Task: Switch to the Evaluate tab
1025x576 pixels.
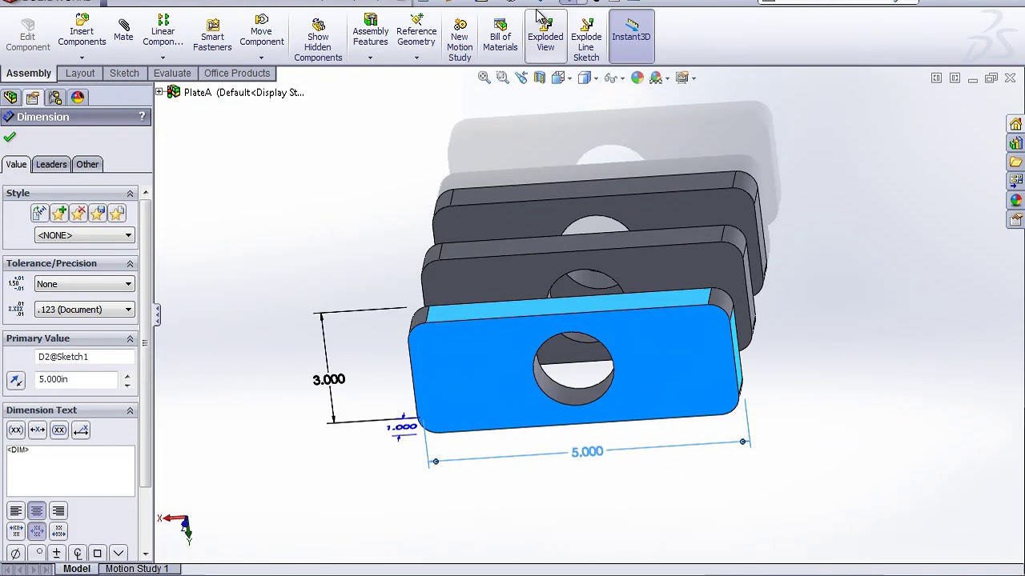Action: point(172,73)
